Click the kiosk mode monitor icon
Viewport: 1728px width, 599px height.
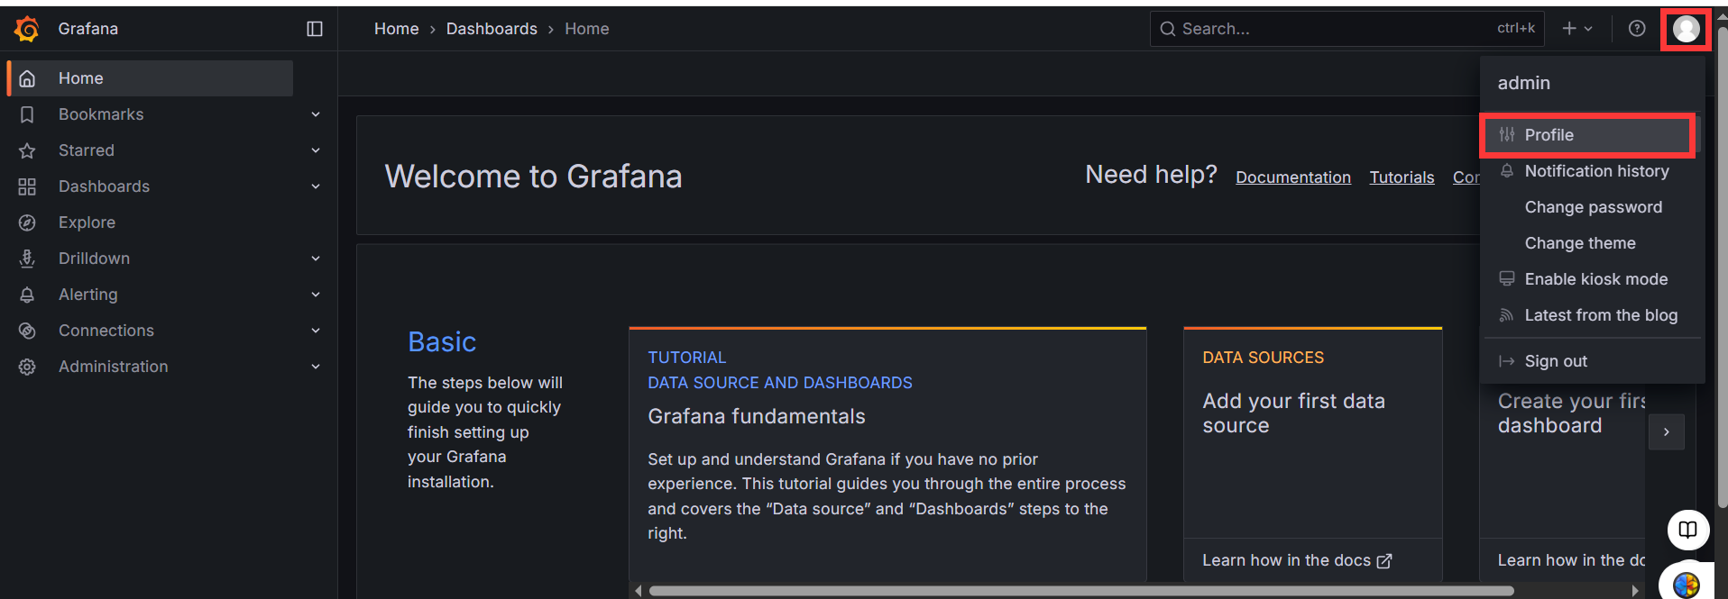coord(1507,279)
